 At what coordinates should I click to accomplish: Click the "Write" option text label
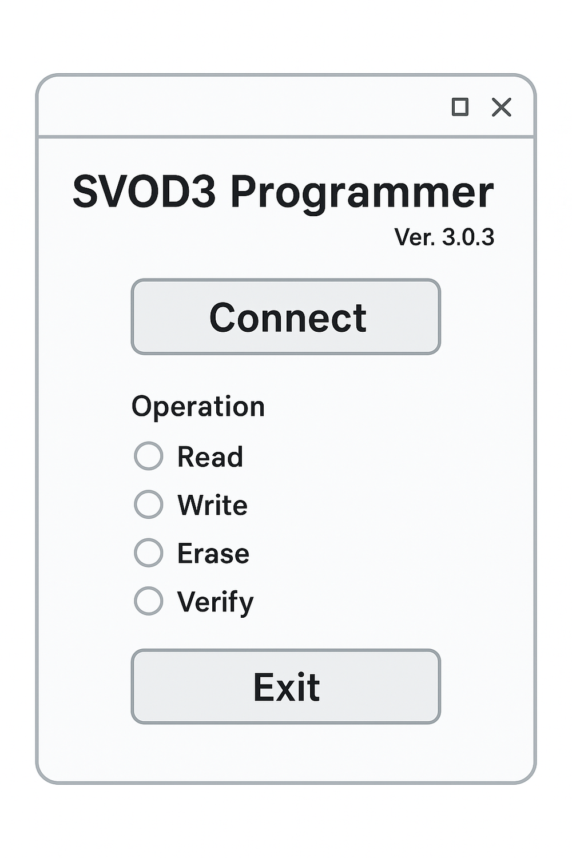click(212, 505)
